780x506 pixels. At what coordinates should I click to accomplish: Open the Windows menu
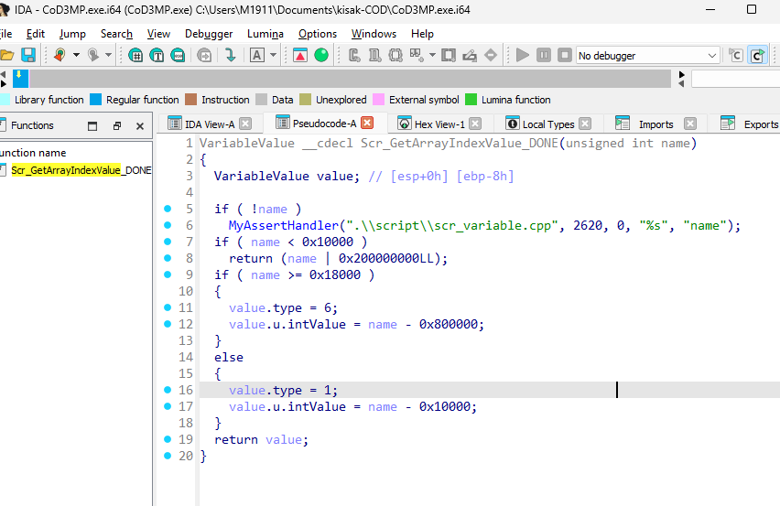coord(374,34)
